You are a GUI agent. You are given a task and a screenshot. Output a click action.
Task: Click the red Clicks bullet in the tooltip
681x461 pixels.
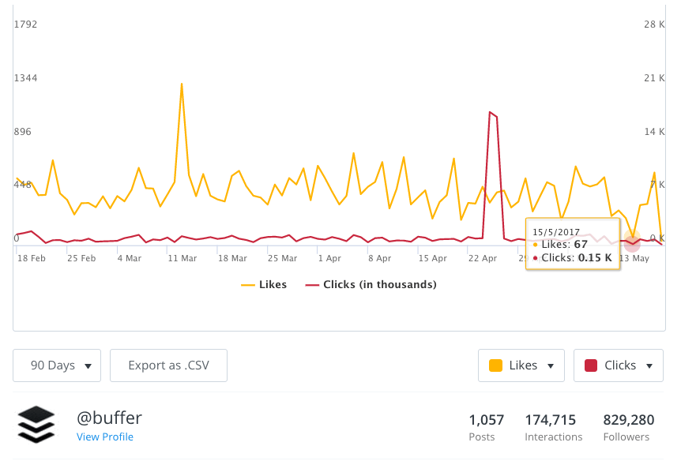pos(535,257)
